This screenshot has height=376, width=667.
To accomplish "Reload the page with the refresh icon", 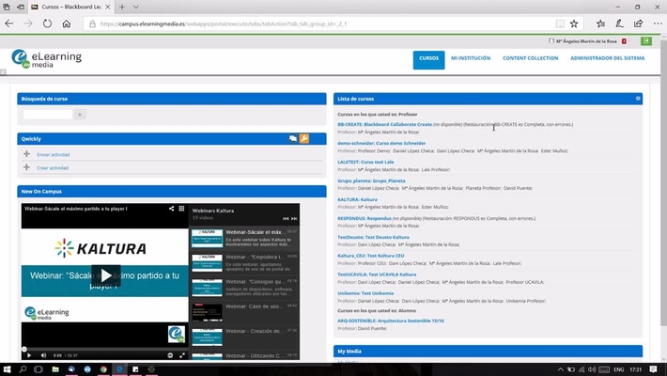I will coord(47,23).
